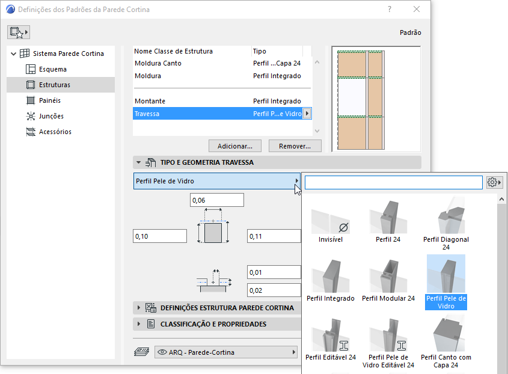Select the highlighted Perfil Pele de Vidro icon
This screenshot has width=508, height=374.
446,274
